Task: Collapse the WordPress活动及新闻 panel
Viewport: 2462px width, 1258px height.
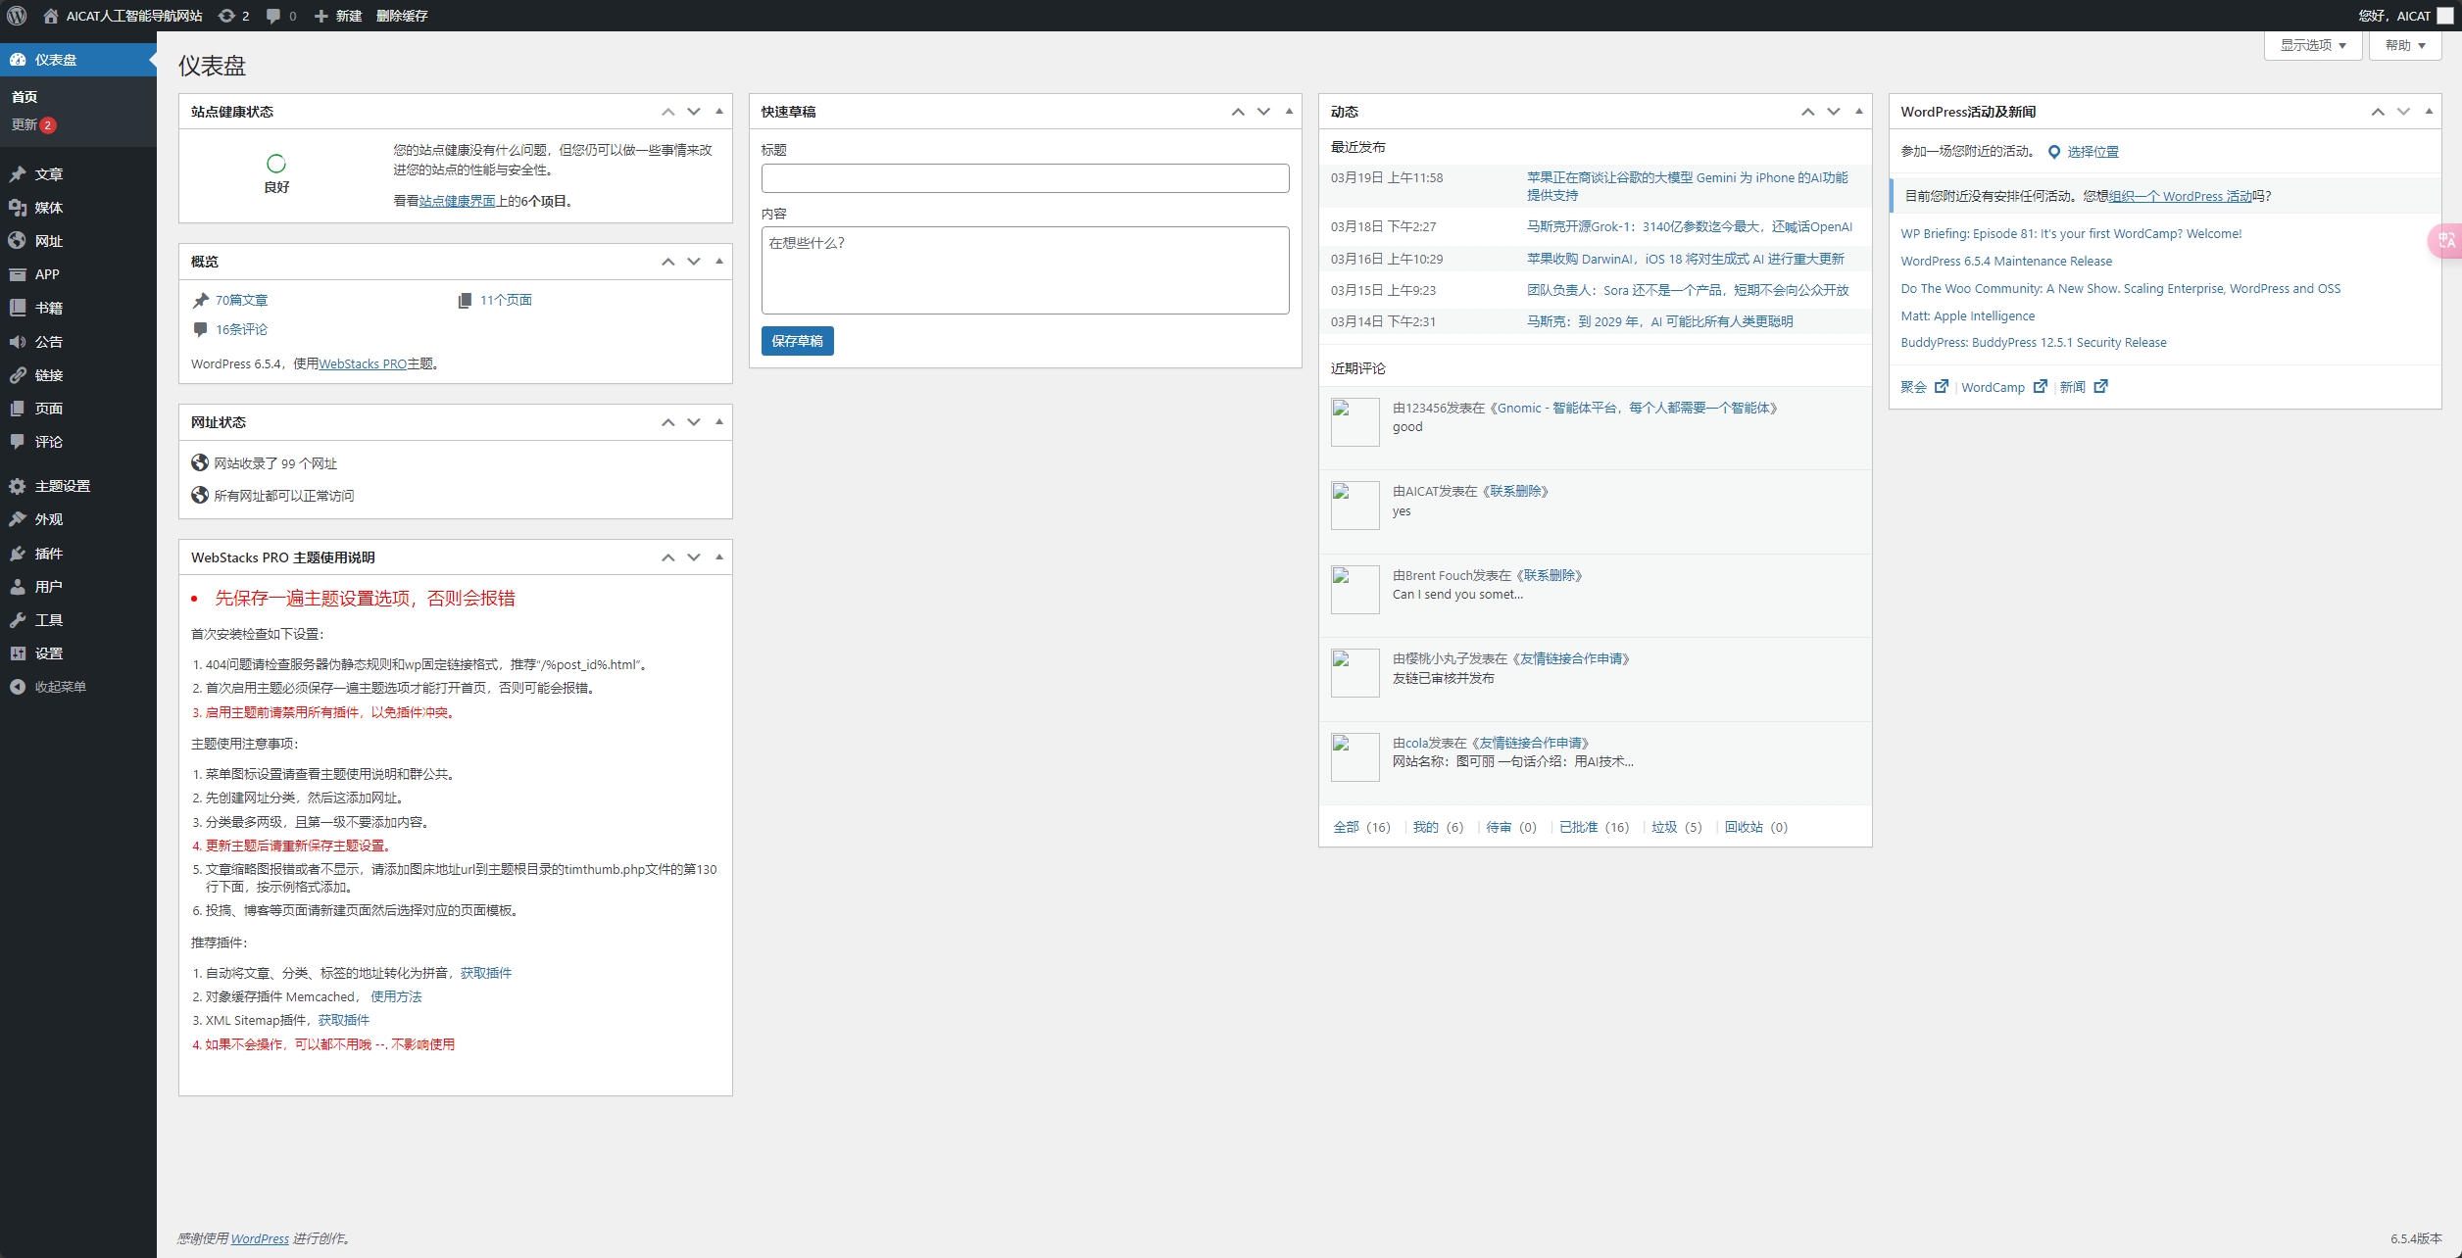Action: (x=2429, y=112)
